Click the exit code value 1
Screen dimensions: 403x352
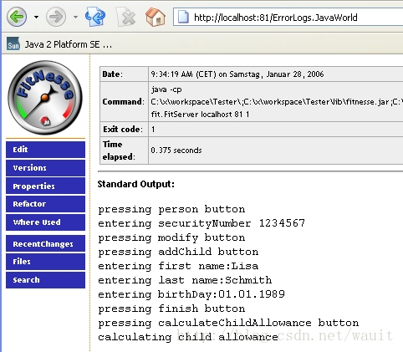(x=153, y=130)
